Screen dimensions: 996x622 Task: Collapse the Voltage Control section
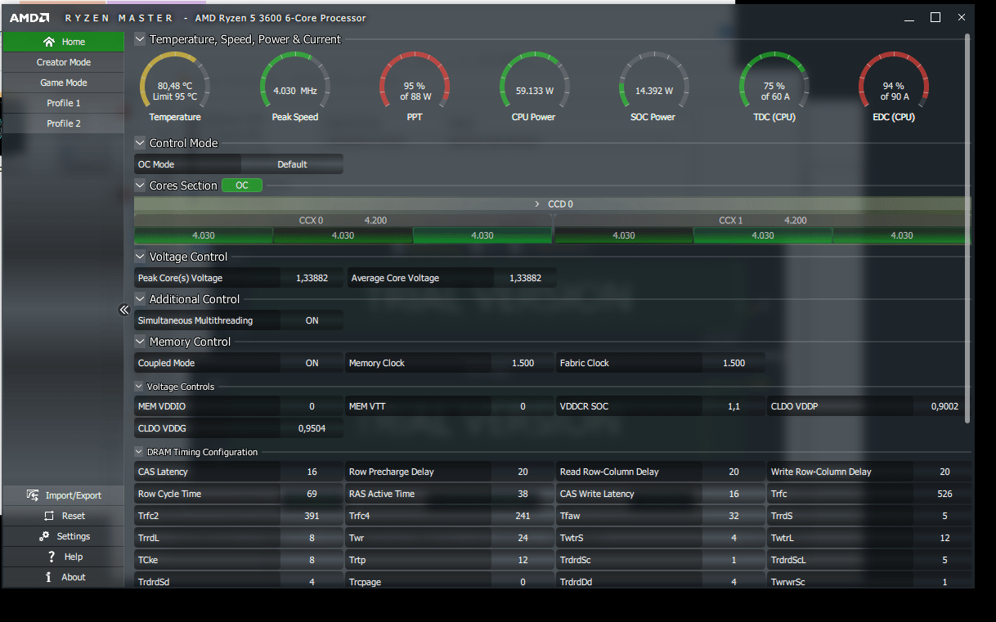click(x=140, y=257)
